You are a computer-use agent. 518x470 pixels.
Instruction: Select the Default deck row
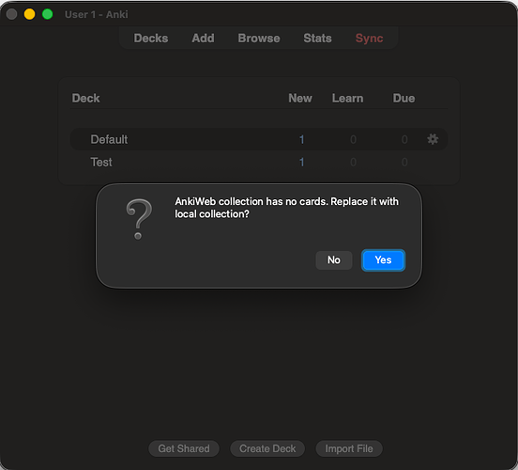coord(259,139)
